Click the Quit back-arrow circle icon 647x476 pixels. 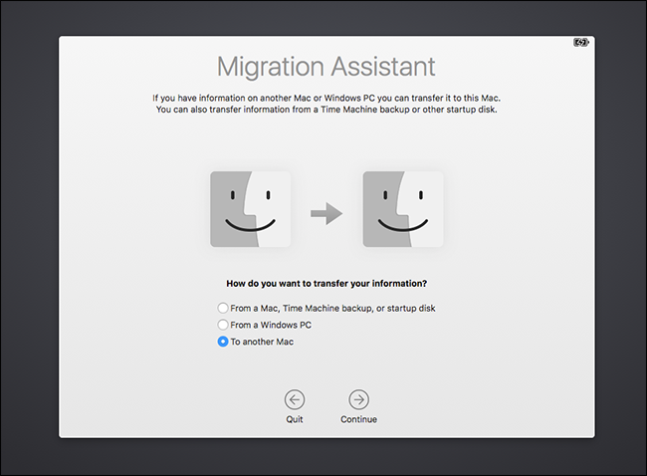coord(295,399)
